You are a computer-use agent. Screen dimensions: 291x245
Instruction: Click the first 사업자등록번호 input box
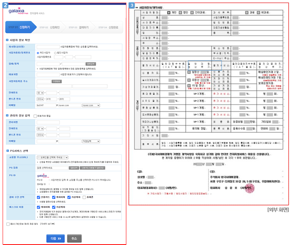coord(58,57)
